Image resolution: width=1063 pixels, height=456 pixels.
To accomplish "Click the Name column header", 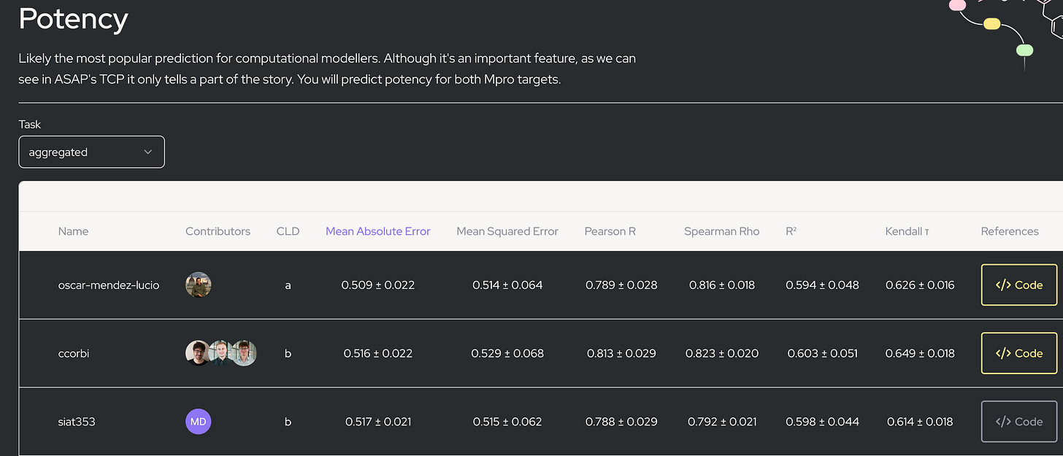I will (x=73, y=231).
